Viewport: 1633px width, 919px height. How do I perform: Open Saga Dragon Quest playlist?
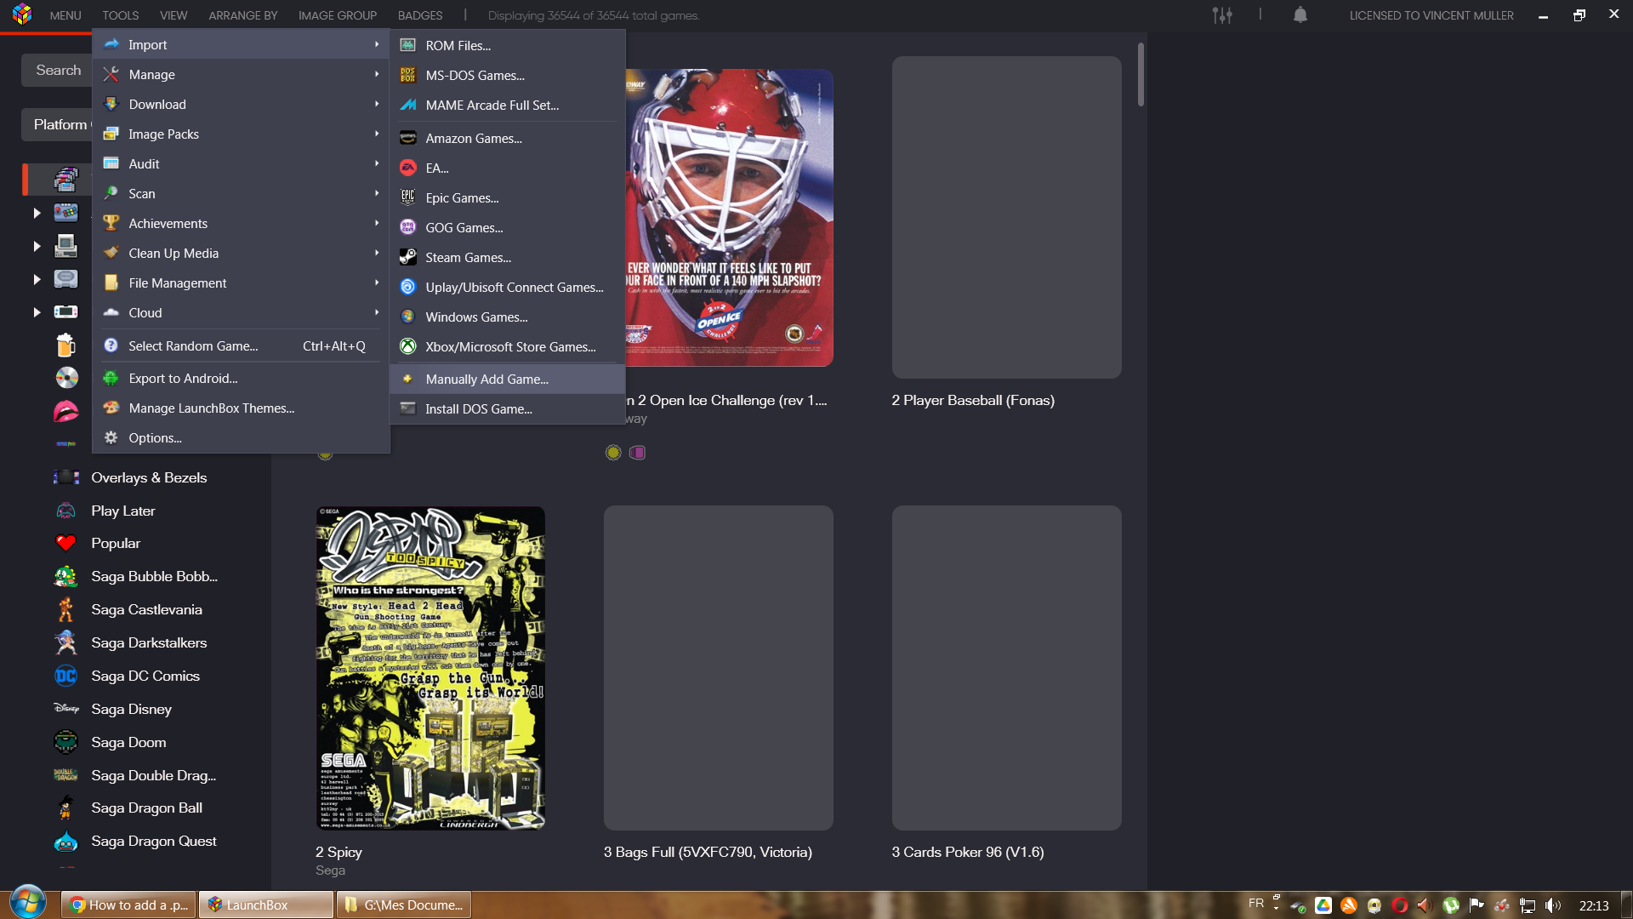point(153,841)
